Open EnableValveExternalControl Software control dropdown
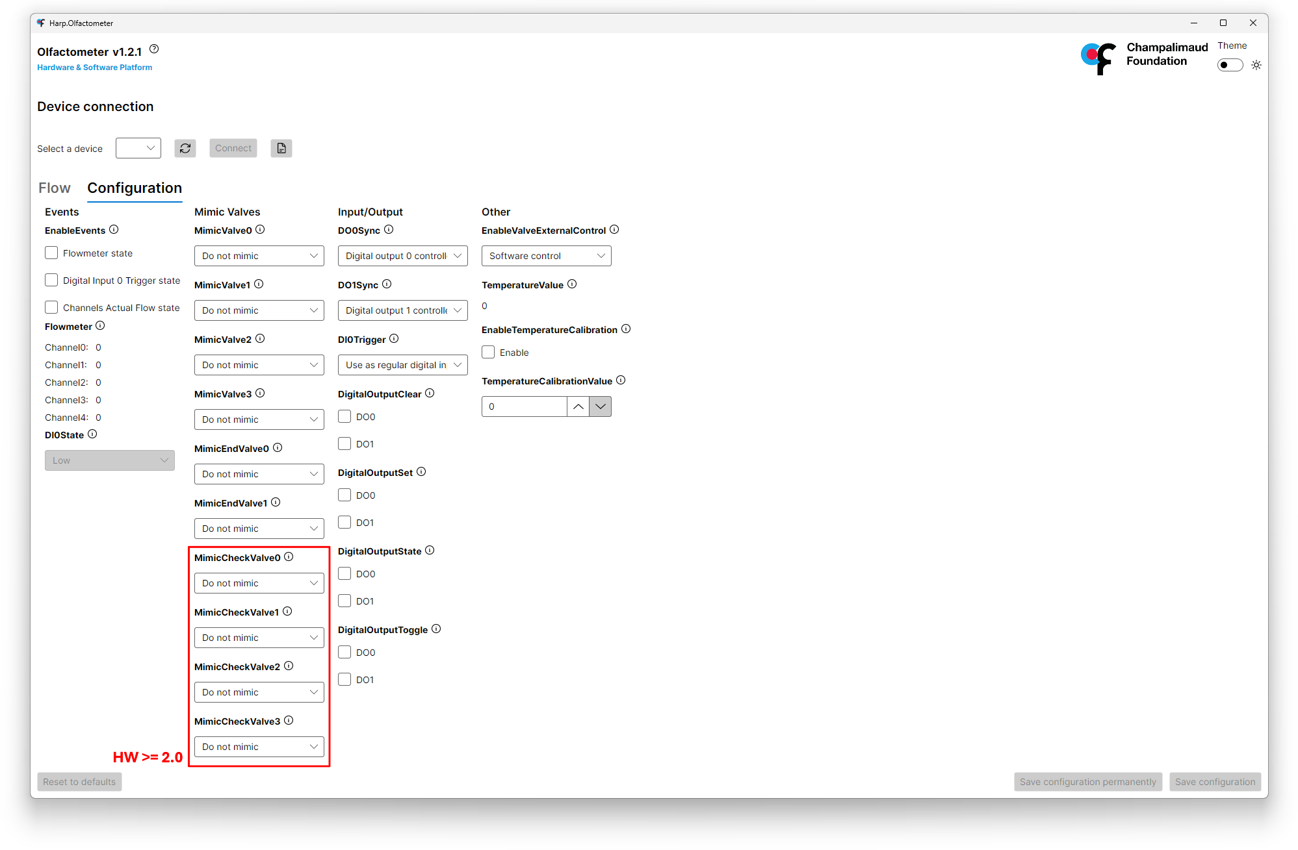 (x=546, y=256)
